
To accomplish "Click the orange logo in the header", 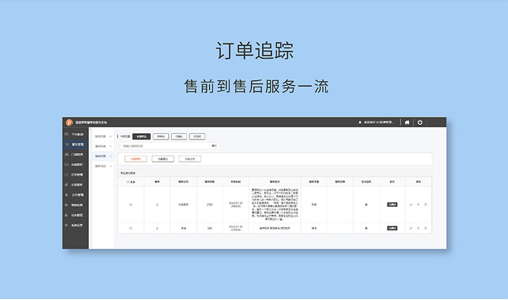I will point(69,122).
